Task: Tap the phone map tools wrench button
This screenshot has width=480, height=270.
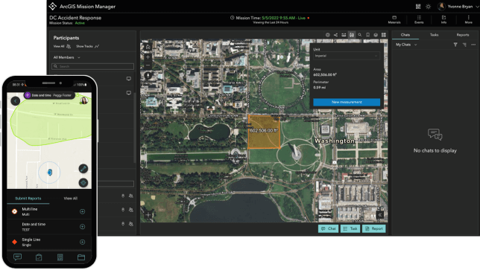Action: (x=83, y=169)
